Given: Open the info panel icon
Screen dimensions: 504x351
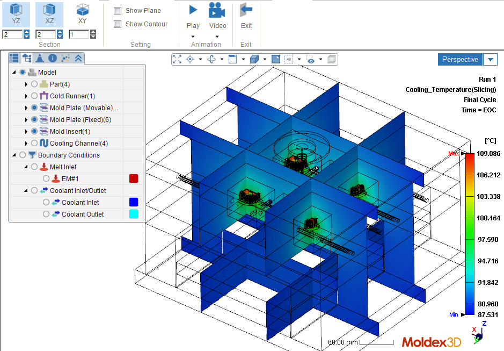Looking at the screenshot, I should coord(53,58).
